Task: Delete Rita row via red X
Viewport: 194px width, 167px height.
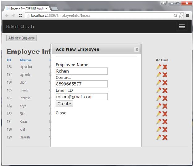Action: click(165, 114)
